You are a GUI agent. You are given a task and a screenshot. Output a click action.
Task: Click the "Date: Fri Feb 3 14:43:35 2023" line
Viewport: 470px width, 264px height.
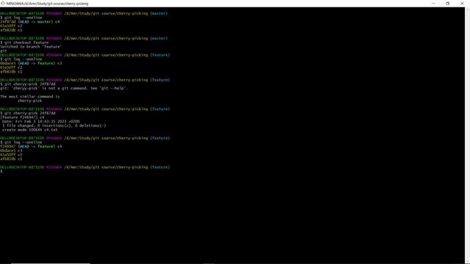tap(41, 122)
